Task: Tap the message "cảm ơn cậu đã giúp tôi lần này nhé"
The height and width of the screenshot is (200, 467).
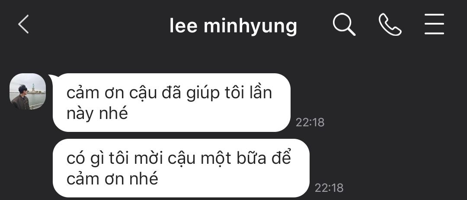Action: point(172,103)
